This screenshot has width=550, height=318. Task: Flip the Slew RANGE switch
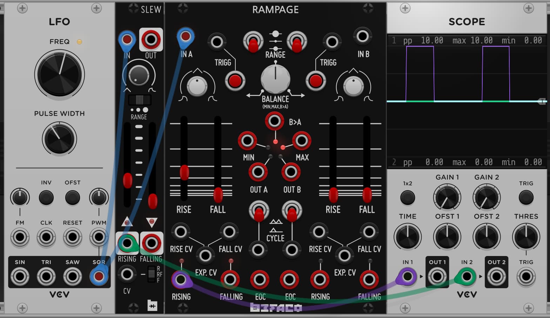[139, 100]
